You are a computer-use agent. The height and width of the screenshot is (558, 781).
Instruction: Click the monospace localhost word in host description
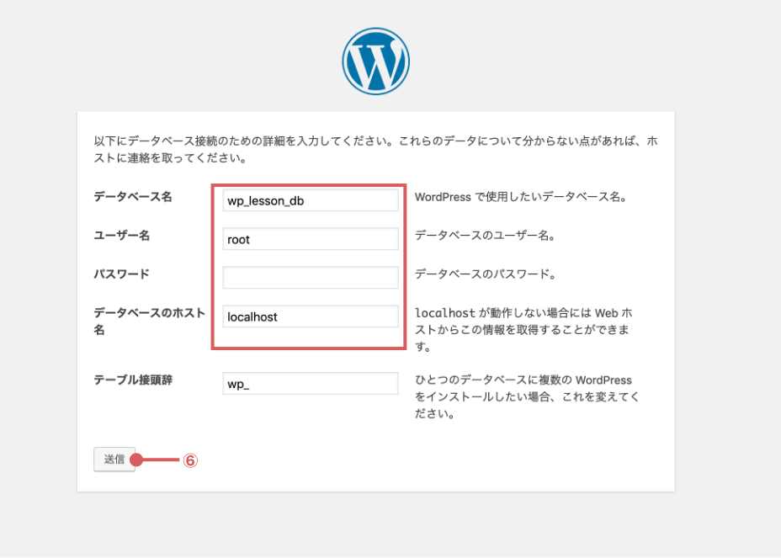tap(446, 313)
